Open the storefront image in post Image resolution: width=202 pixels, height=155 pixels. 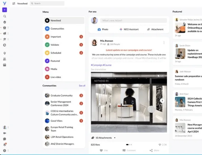coord(129,102)
